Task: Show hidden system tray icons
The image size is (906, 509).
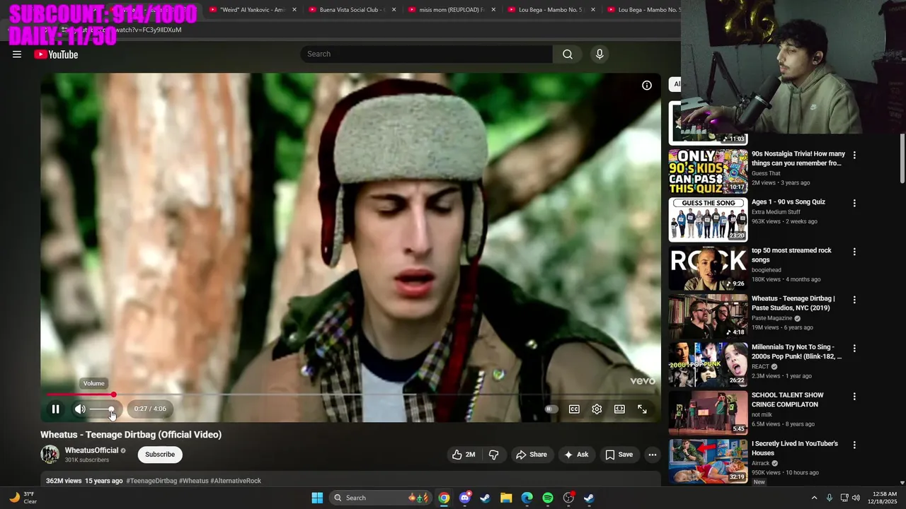Action: [x=814, y=498]
